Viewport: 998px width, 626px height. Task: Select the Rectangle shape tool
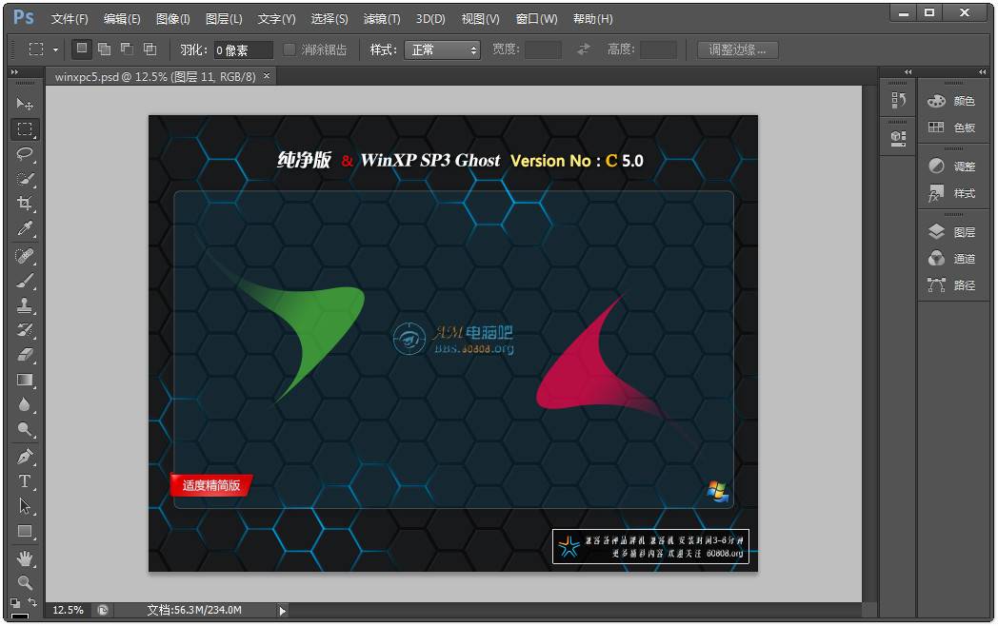[x=25, y=531]
